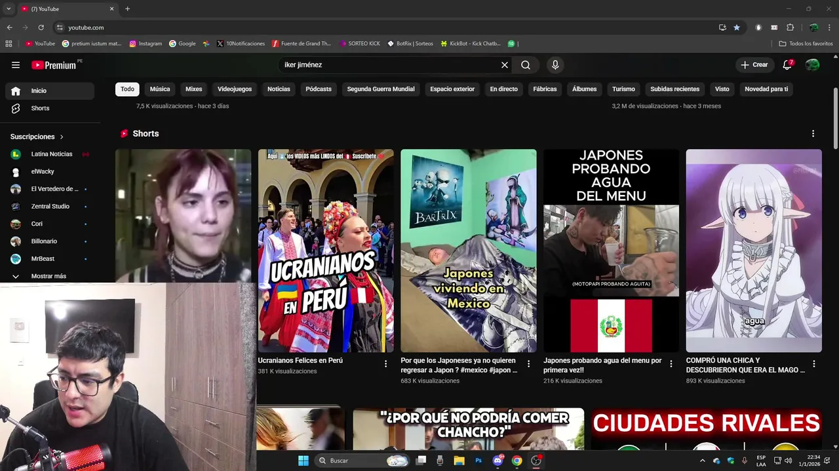Select the Visto chip
This screenshot has width=839, height=471.
pos(722,89)
